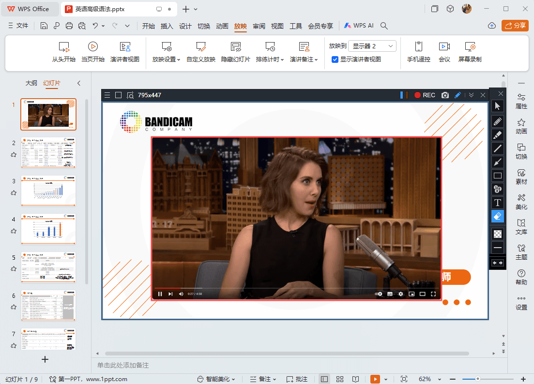This screenshot has width=534, height=384.
Task: Select slide 3 thumbnail with chart
Action: pos(48,191)
